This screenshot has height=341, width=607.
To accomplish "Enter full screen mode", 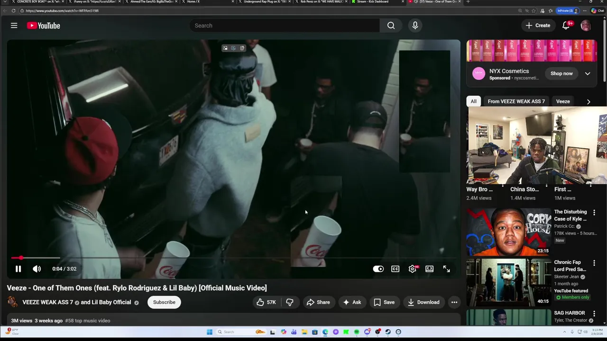I will click(x=446, y=269).
